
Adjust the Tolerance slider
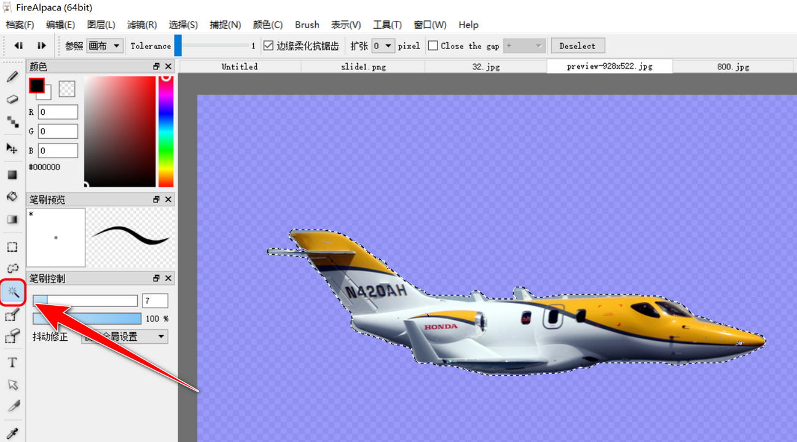pos(211,45)
